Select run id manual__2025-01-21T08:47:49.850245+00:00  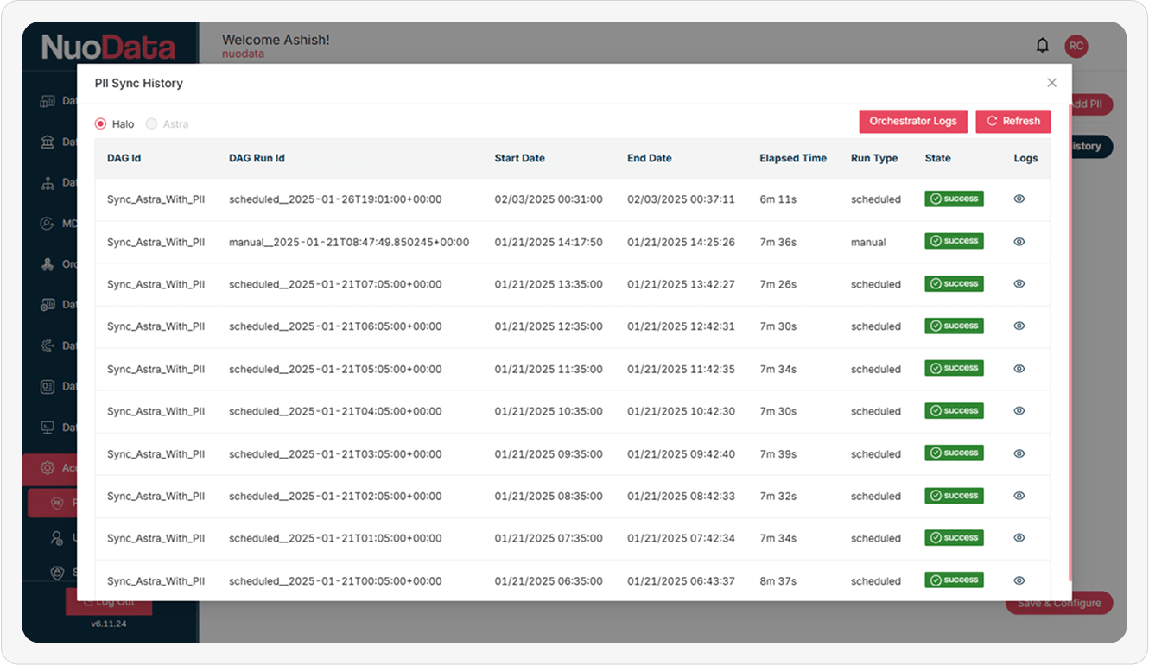(x=349, y=242)
